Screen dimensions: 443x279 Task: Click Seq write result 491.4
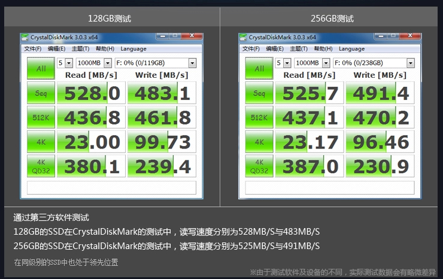click(x=380, y=93)
